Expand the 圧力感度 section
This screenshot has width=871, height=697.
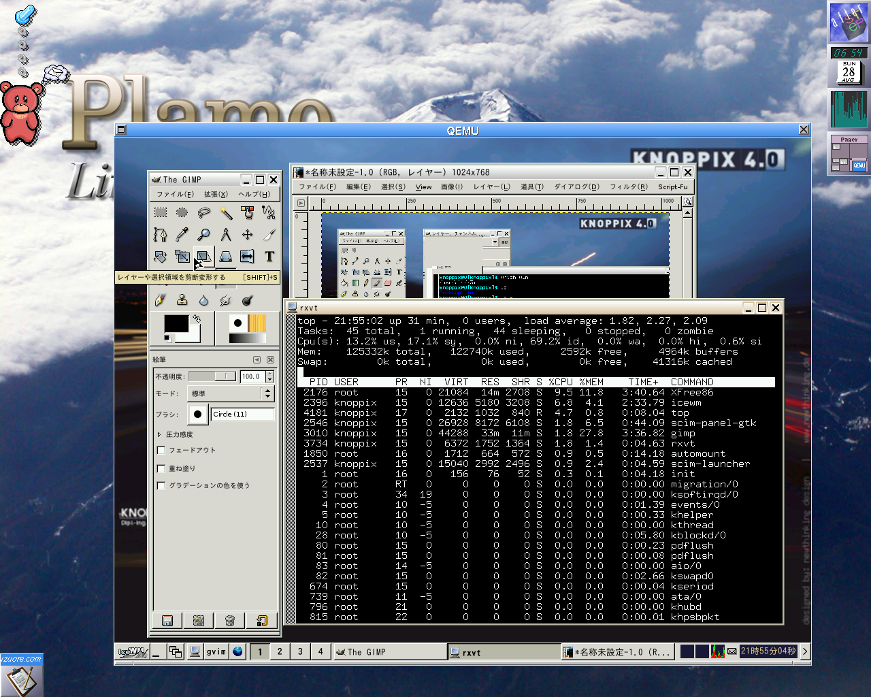[159, 434]
